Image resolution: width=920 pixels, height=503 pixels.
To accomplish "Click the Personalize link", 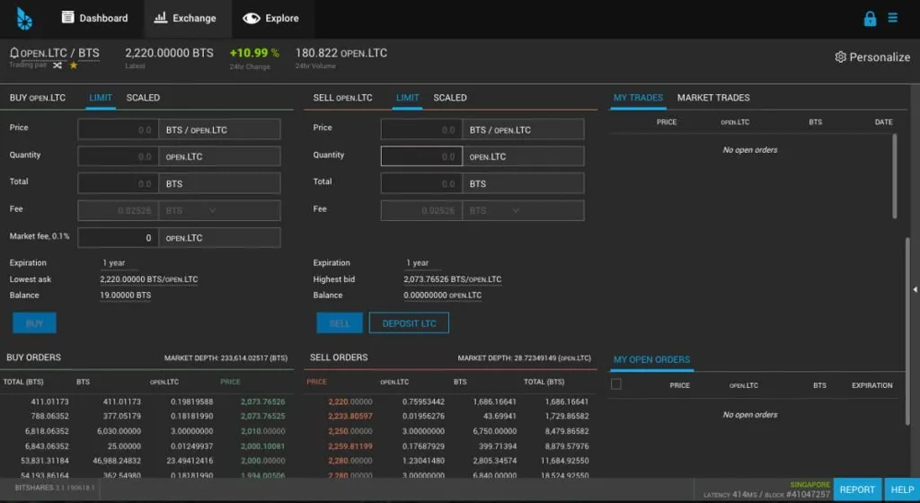I will [x=872, y=57].
